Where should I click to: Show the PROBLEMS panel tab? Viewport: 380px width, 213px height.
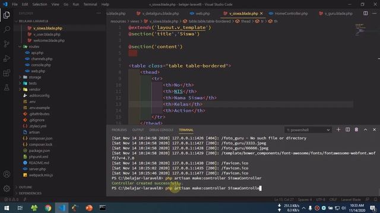tap(119, 130)
